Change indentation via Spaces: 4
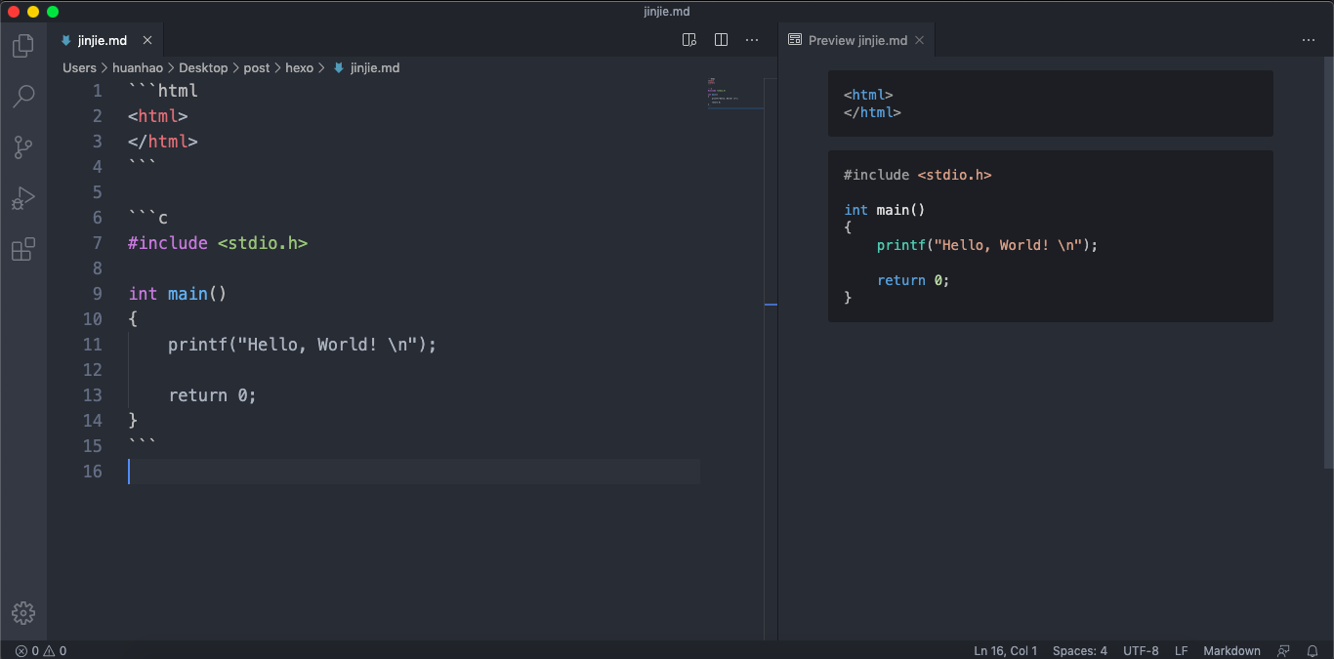1334x659 pixels. 1080,650
